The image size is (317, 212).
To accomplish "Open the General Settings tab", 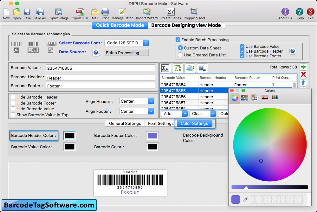I will point(125,124).
